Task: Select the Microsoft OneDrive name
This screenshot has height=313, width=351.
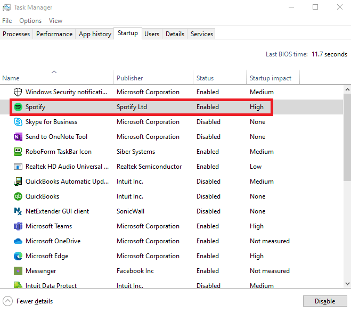Action: (x=53, y=241)
